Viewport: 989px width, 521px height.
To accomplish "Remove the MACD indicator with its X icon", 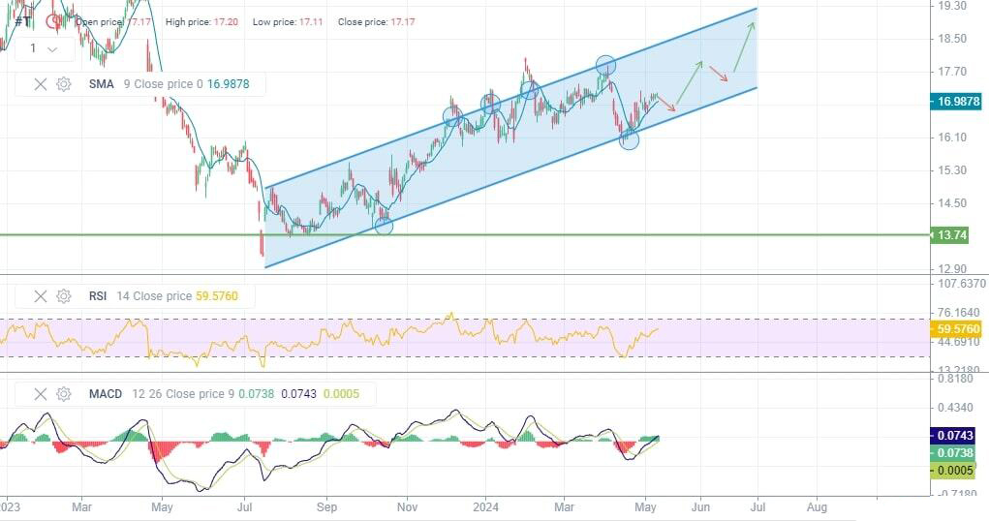I will [x=41, y=394].
